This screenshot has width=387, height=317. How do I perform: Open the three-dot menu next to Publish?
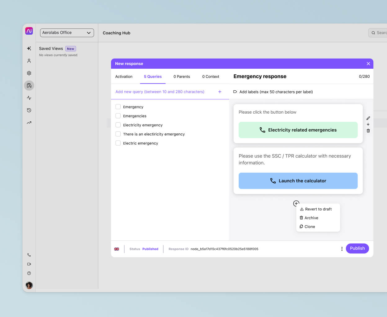point(342,249)
